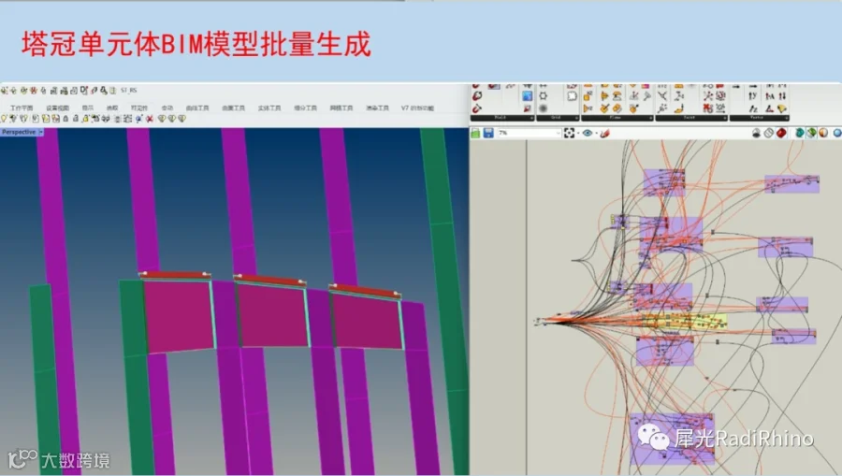This screenshot has height=476, width=842.
Task: Click the ST_RS label in Rhino's top toolbar
Action: click(x=129, y=90)
